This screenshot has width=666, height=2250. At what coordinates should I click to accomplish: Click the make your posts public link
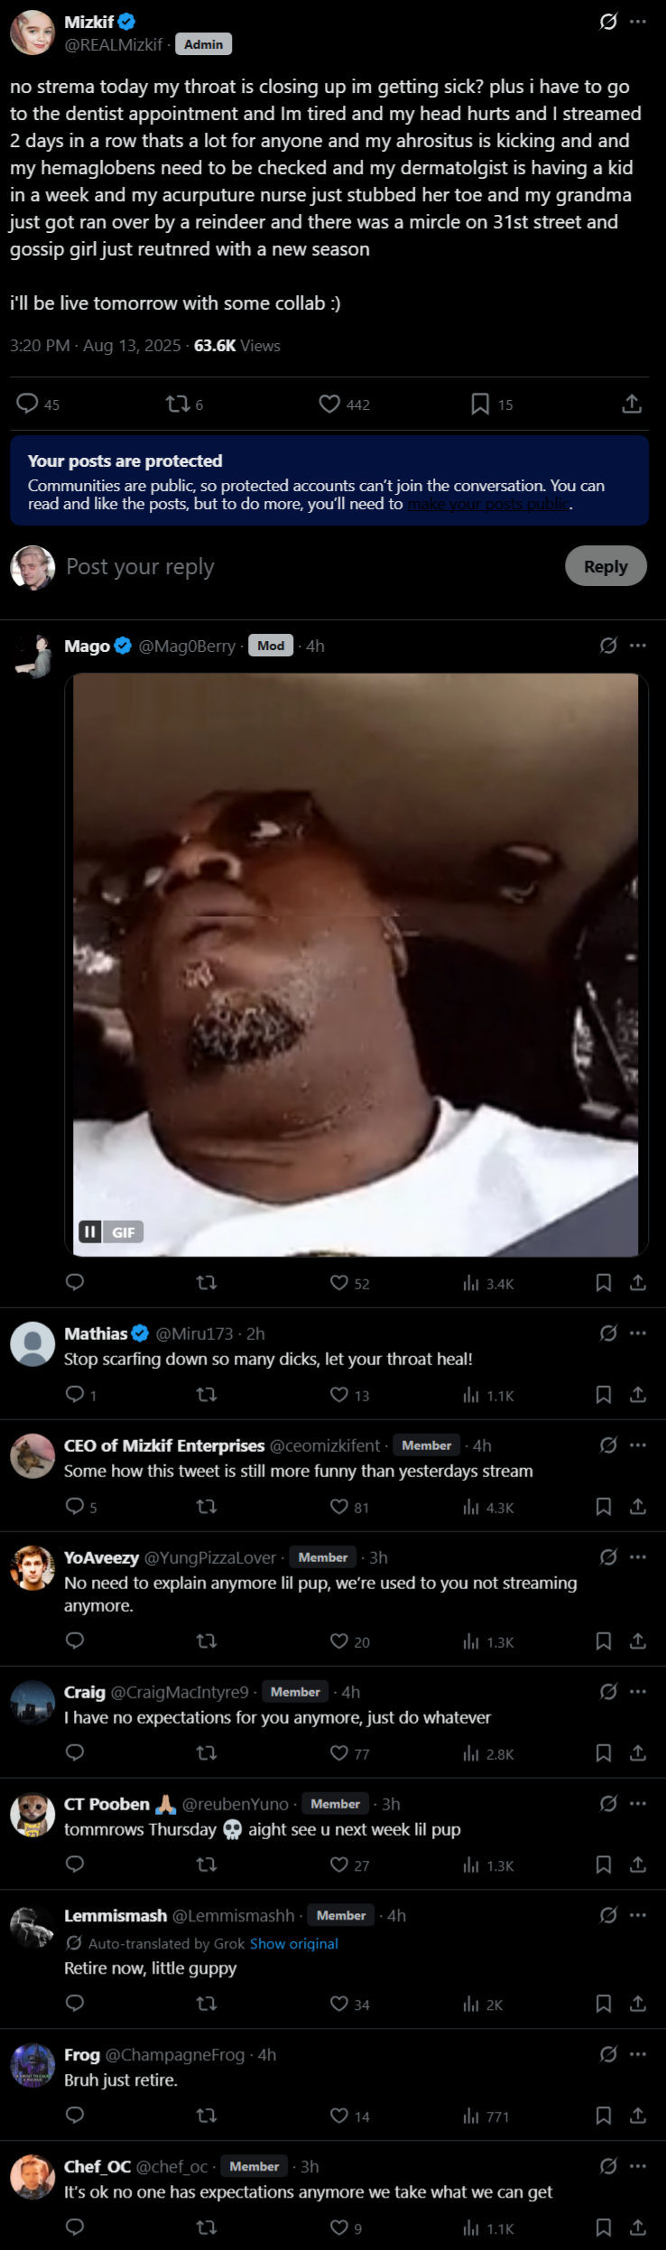(x=488, y=504)
